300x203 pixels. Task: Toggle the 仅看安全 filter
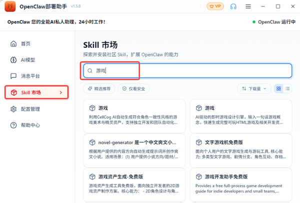click(x=133, y=88)
